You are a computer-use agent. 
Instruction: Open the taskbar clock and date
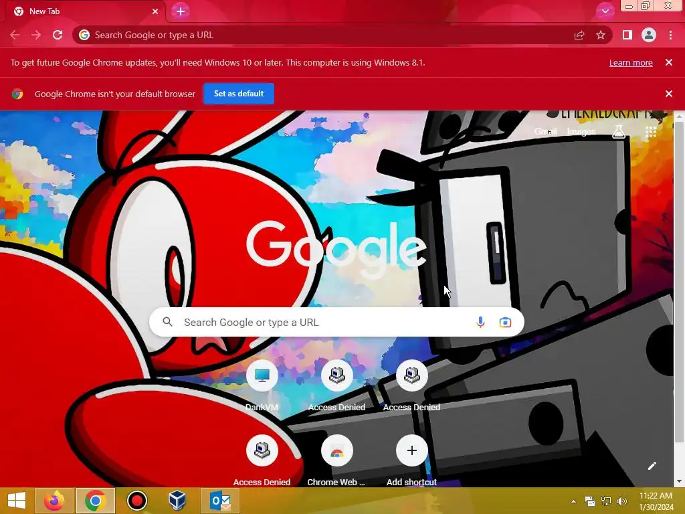click(x=656, y=501)
